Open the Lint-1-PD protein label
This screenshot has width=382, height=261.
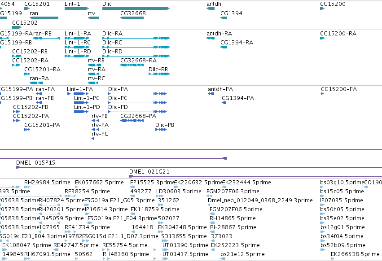(x=87, y=107)
